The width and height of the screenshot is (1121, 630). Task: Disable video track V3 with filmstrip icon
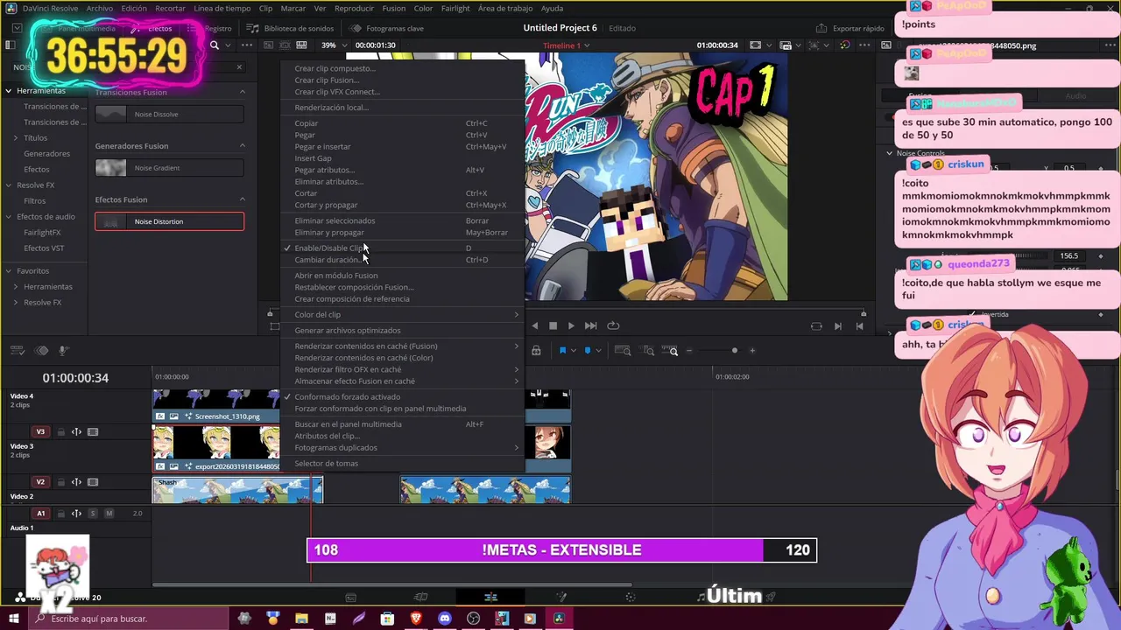tap(93, 432)
